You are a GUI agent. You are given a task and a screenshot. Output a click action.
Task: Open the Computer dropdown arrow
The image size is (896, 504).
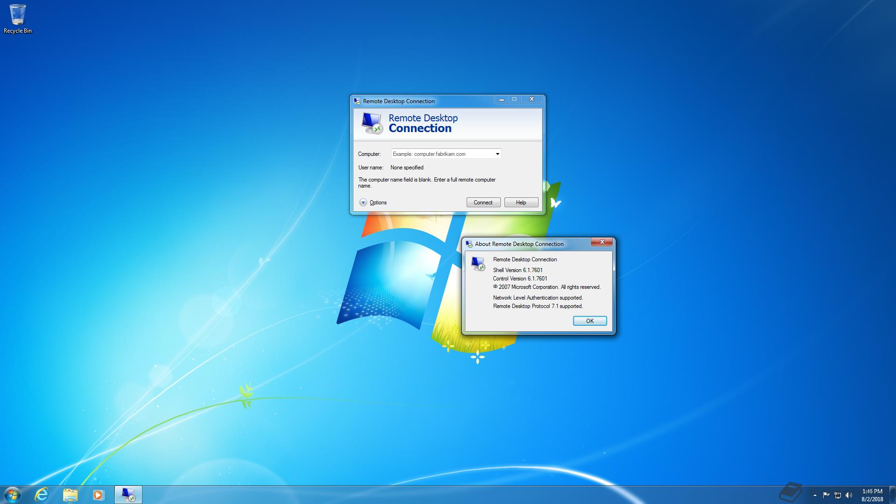pyautogui.click(x=497, y=154)
